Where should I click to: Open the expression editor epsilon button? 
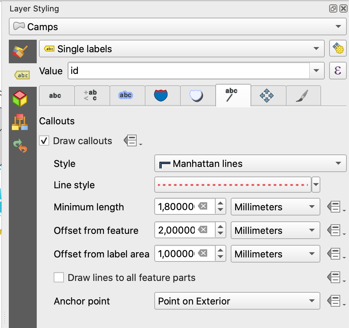[x=338, y=71]
